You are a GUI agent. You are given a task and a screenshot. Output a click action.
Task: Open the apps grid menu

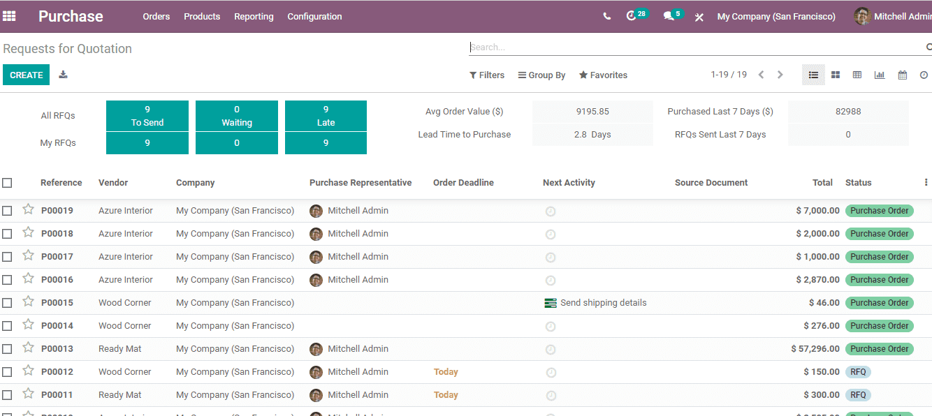pyautogui.click(x=9, y=16)
